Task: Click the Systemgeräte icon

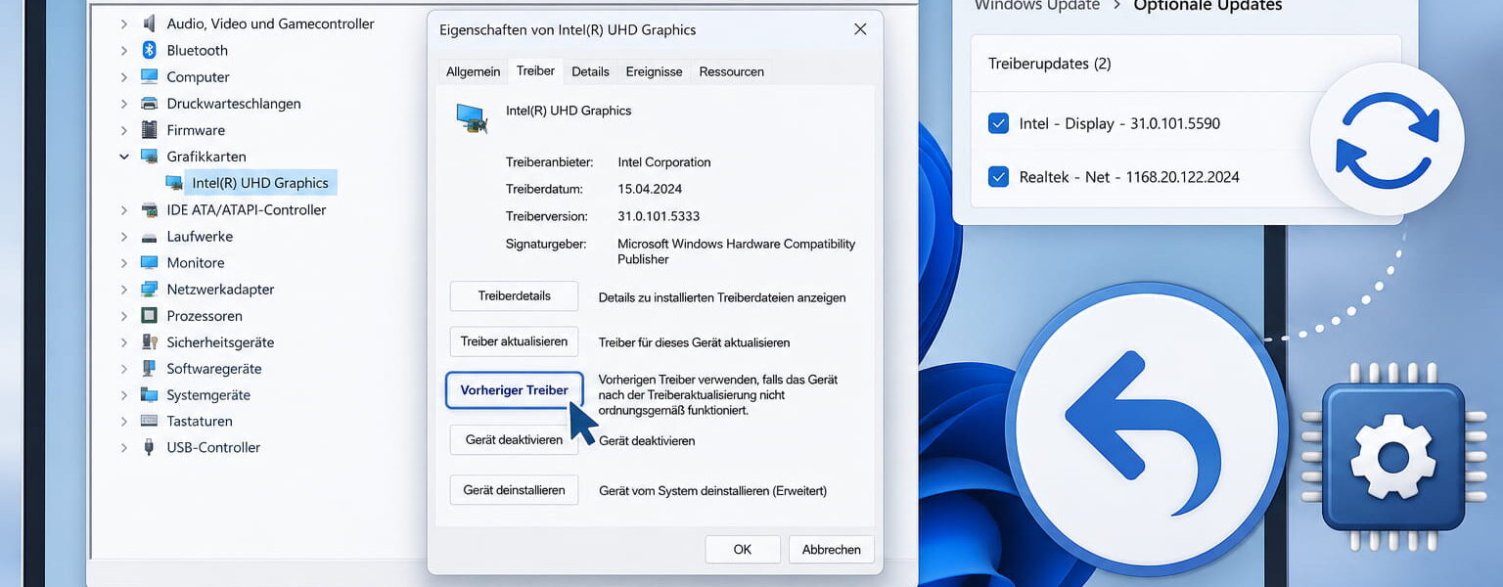Action: click(x=149, y=394)
